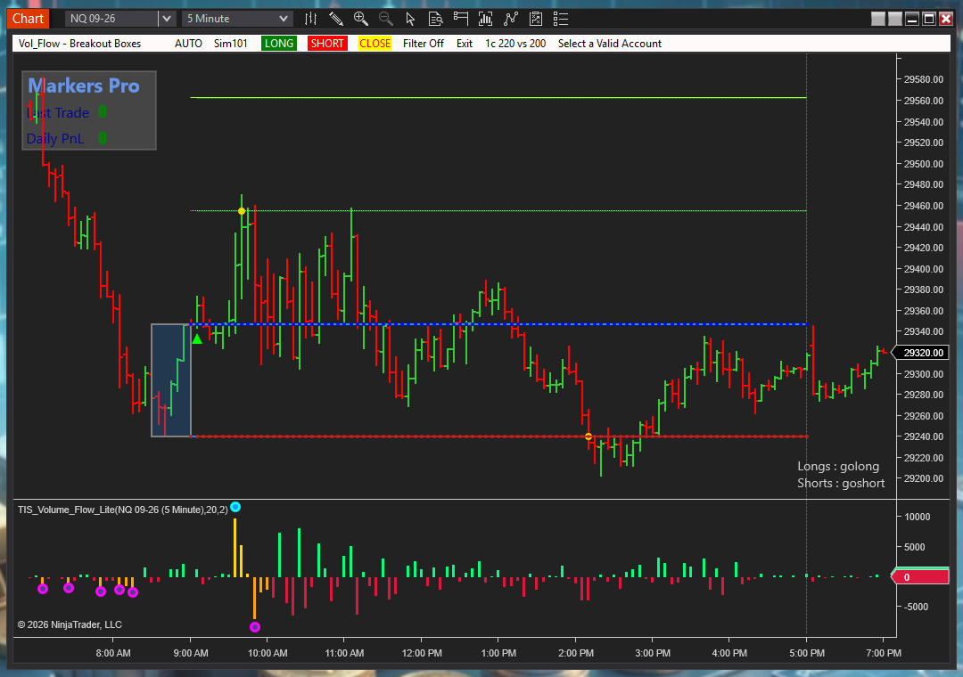Expand the instrument selector arrow

(x=167, y=19)
